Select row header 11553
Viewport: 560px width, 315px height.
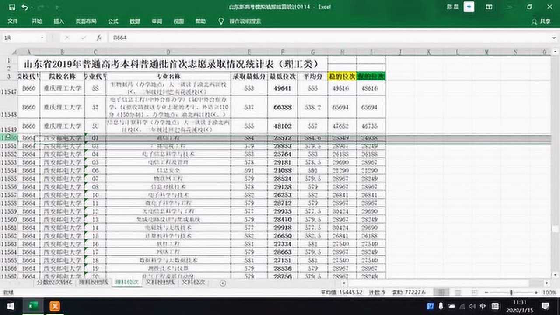coord(8,162)
